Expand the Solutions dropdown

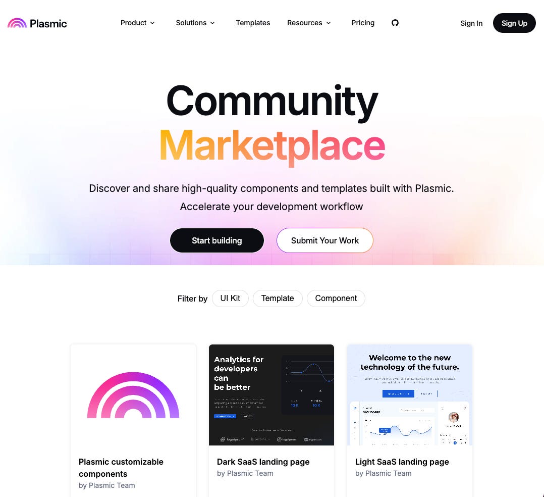tap(195, 23)
